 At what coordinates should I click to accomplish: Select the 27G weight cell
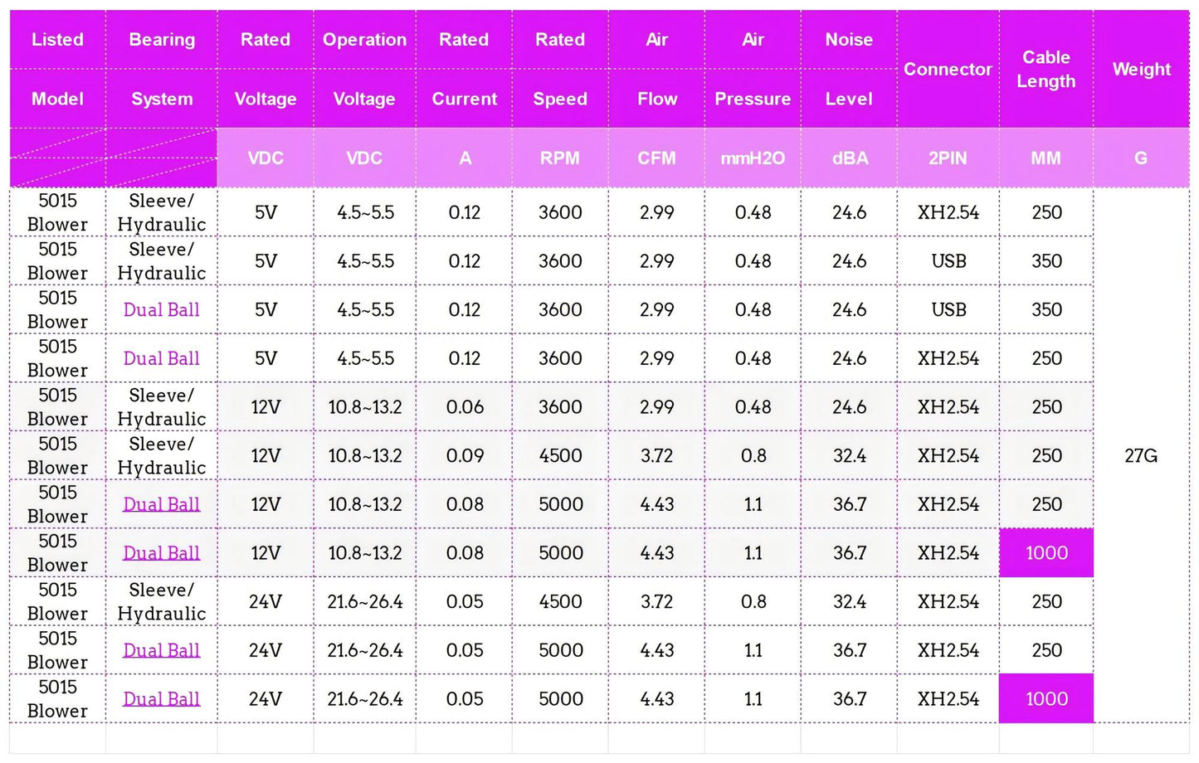click(1141, 456)
